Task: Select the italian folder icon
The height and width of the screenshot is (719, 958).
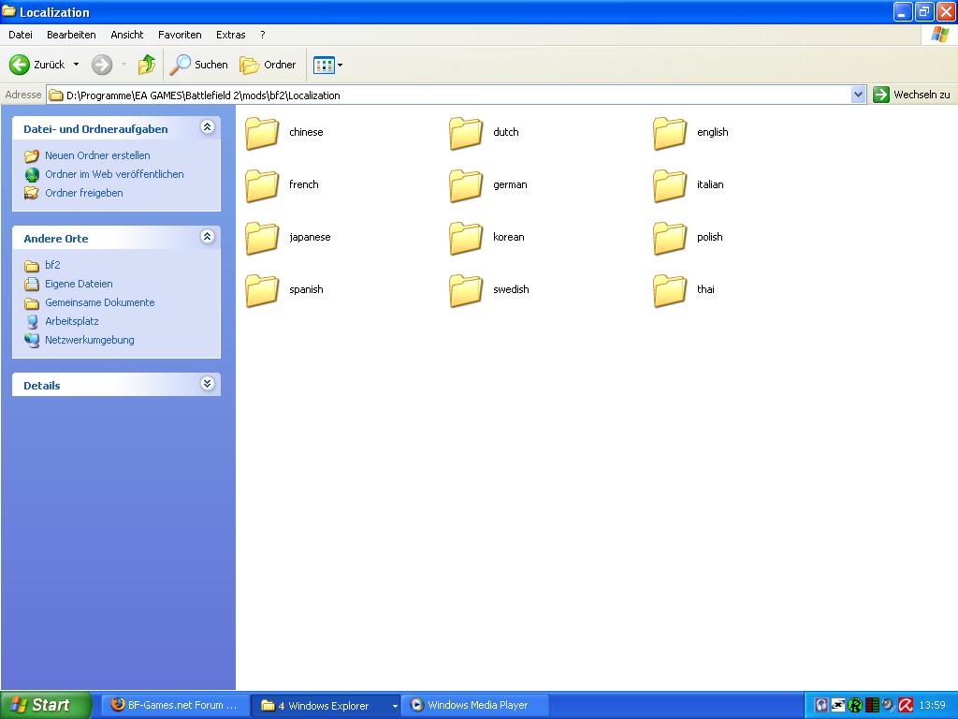Action: tap(670, 185)
